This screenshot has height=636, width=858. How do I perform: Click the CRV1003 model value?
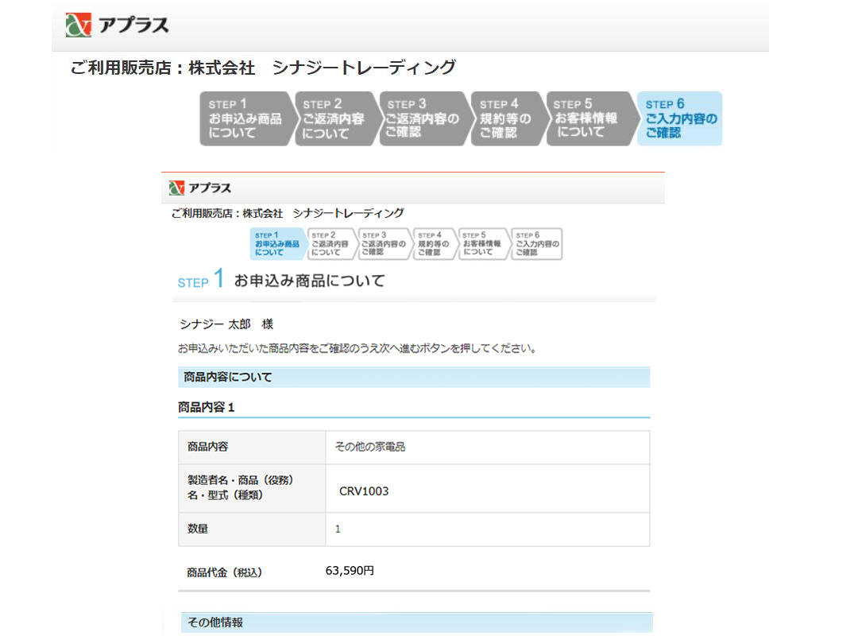(x=364, y=491)
